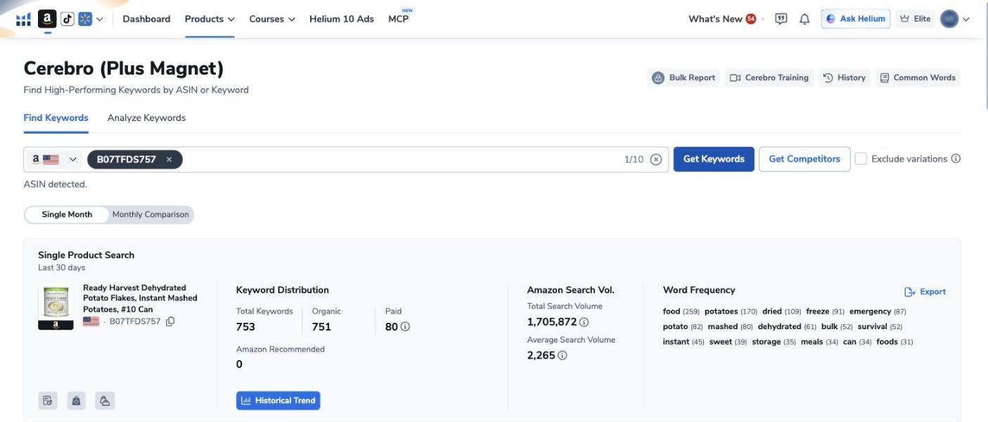988x422 pixels.
Task: Click the word 'dehydrated (61)'
Action: click(787, 327)
